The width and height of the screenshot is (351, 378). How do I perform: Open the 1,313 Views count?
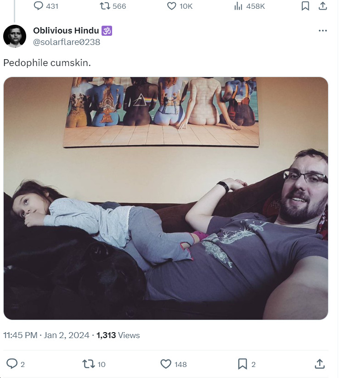point(118,335)
